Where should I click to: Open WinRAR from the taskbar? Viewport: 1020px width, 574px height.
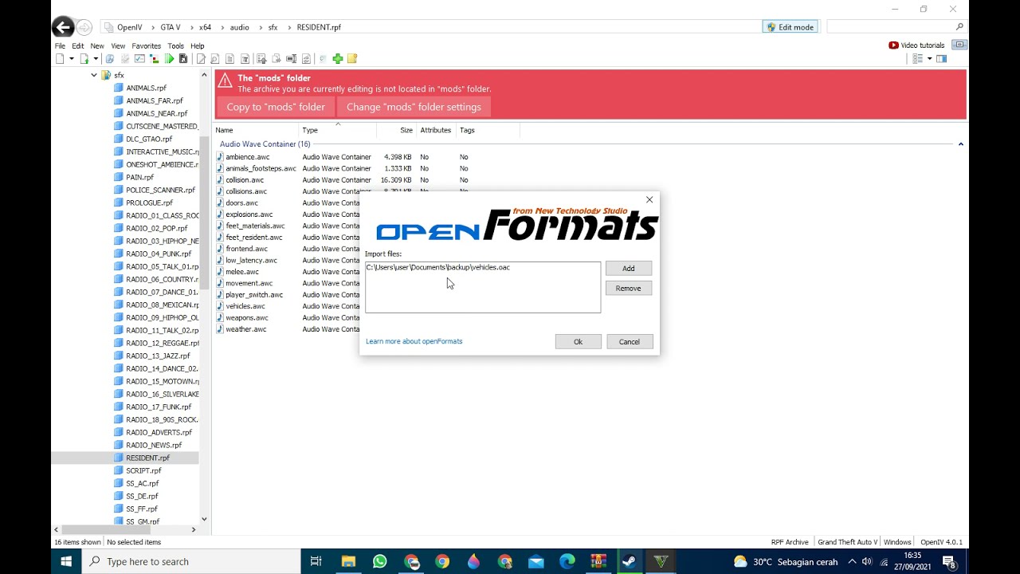[x=598, y=561]
